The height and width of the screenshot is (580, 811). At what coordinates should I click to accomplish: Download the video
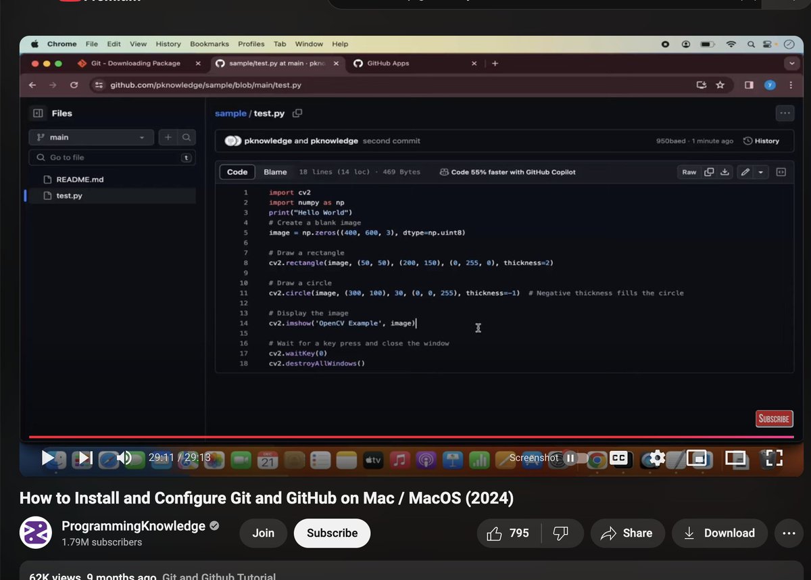pyautogui.click(x=720, y=533)
